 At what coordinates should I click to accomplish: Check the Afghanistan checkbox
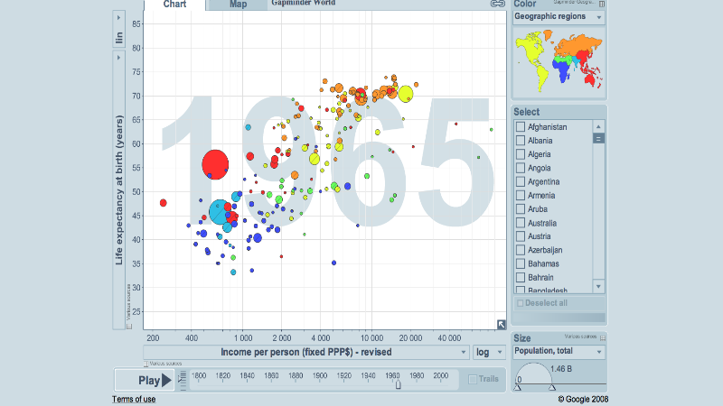click(520, 127)
